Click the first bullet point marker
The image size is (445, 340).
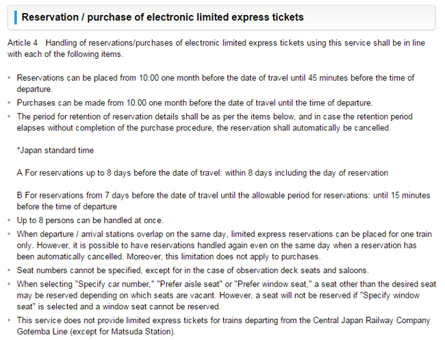coord(10,78)
